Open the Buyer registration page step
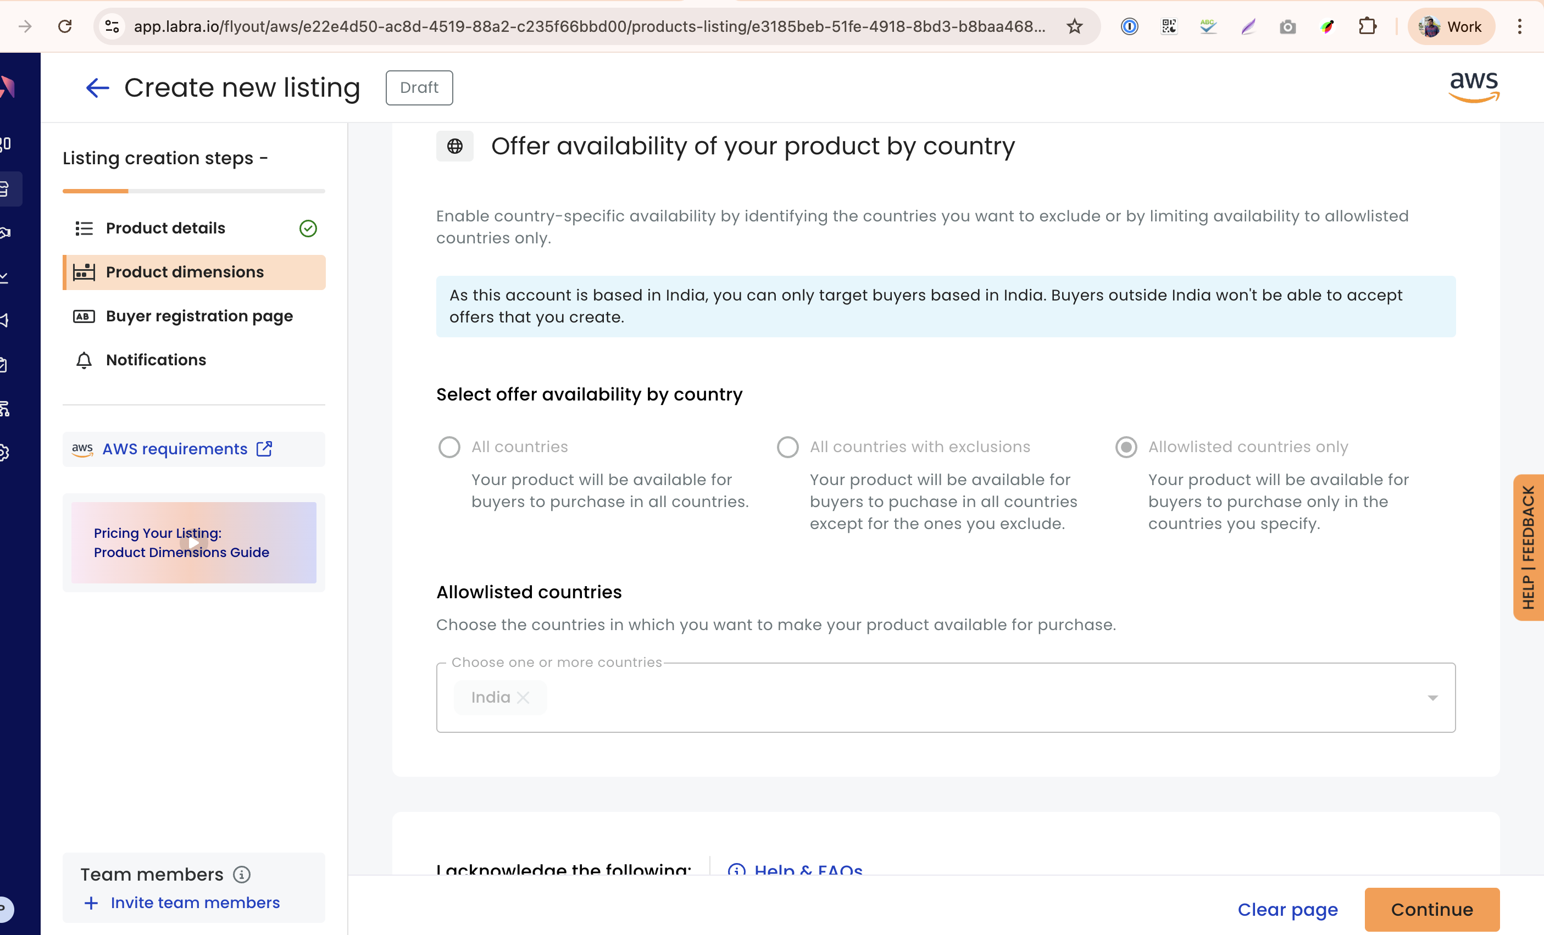 click(x=199, y=316)
